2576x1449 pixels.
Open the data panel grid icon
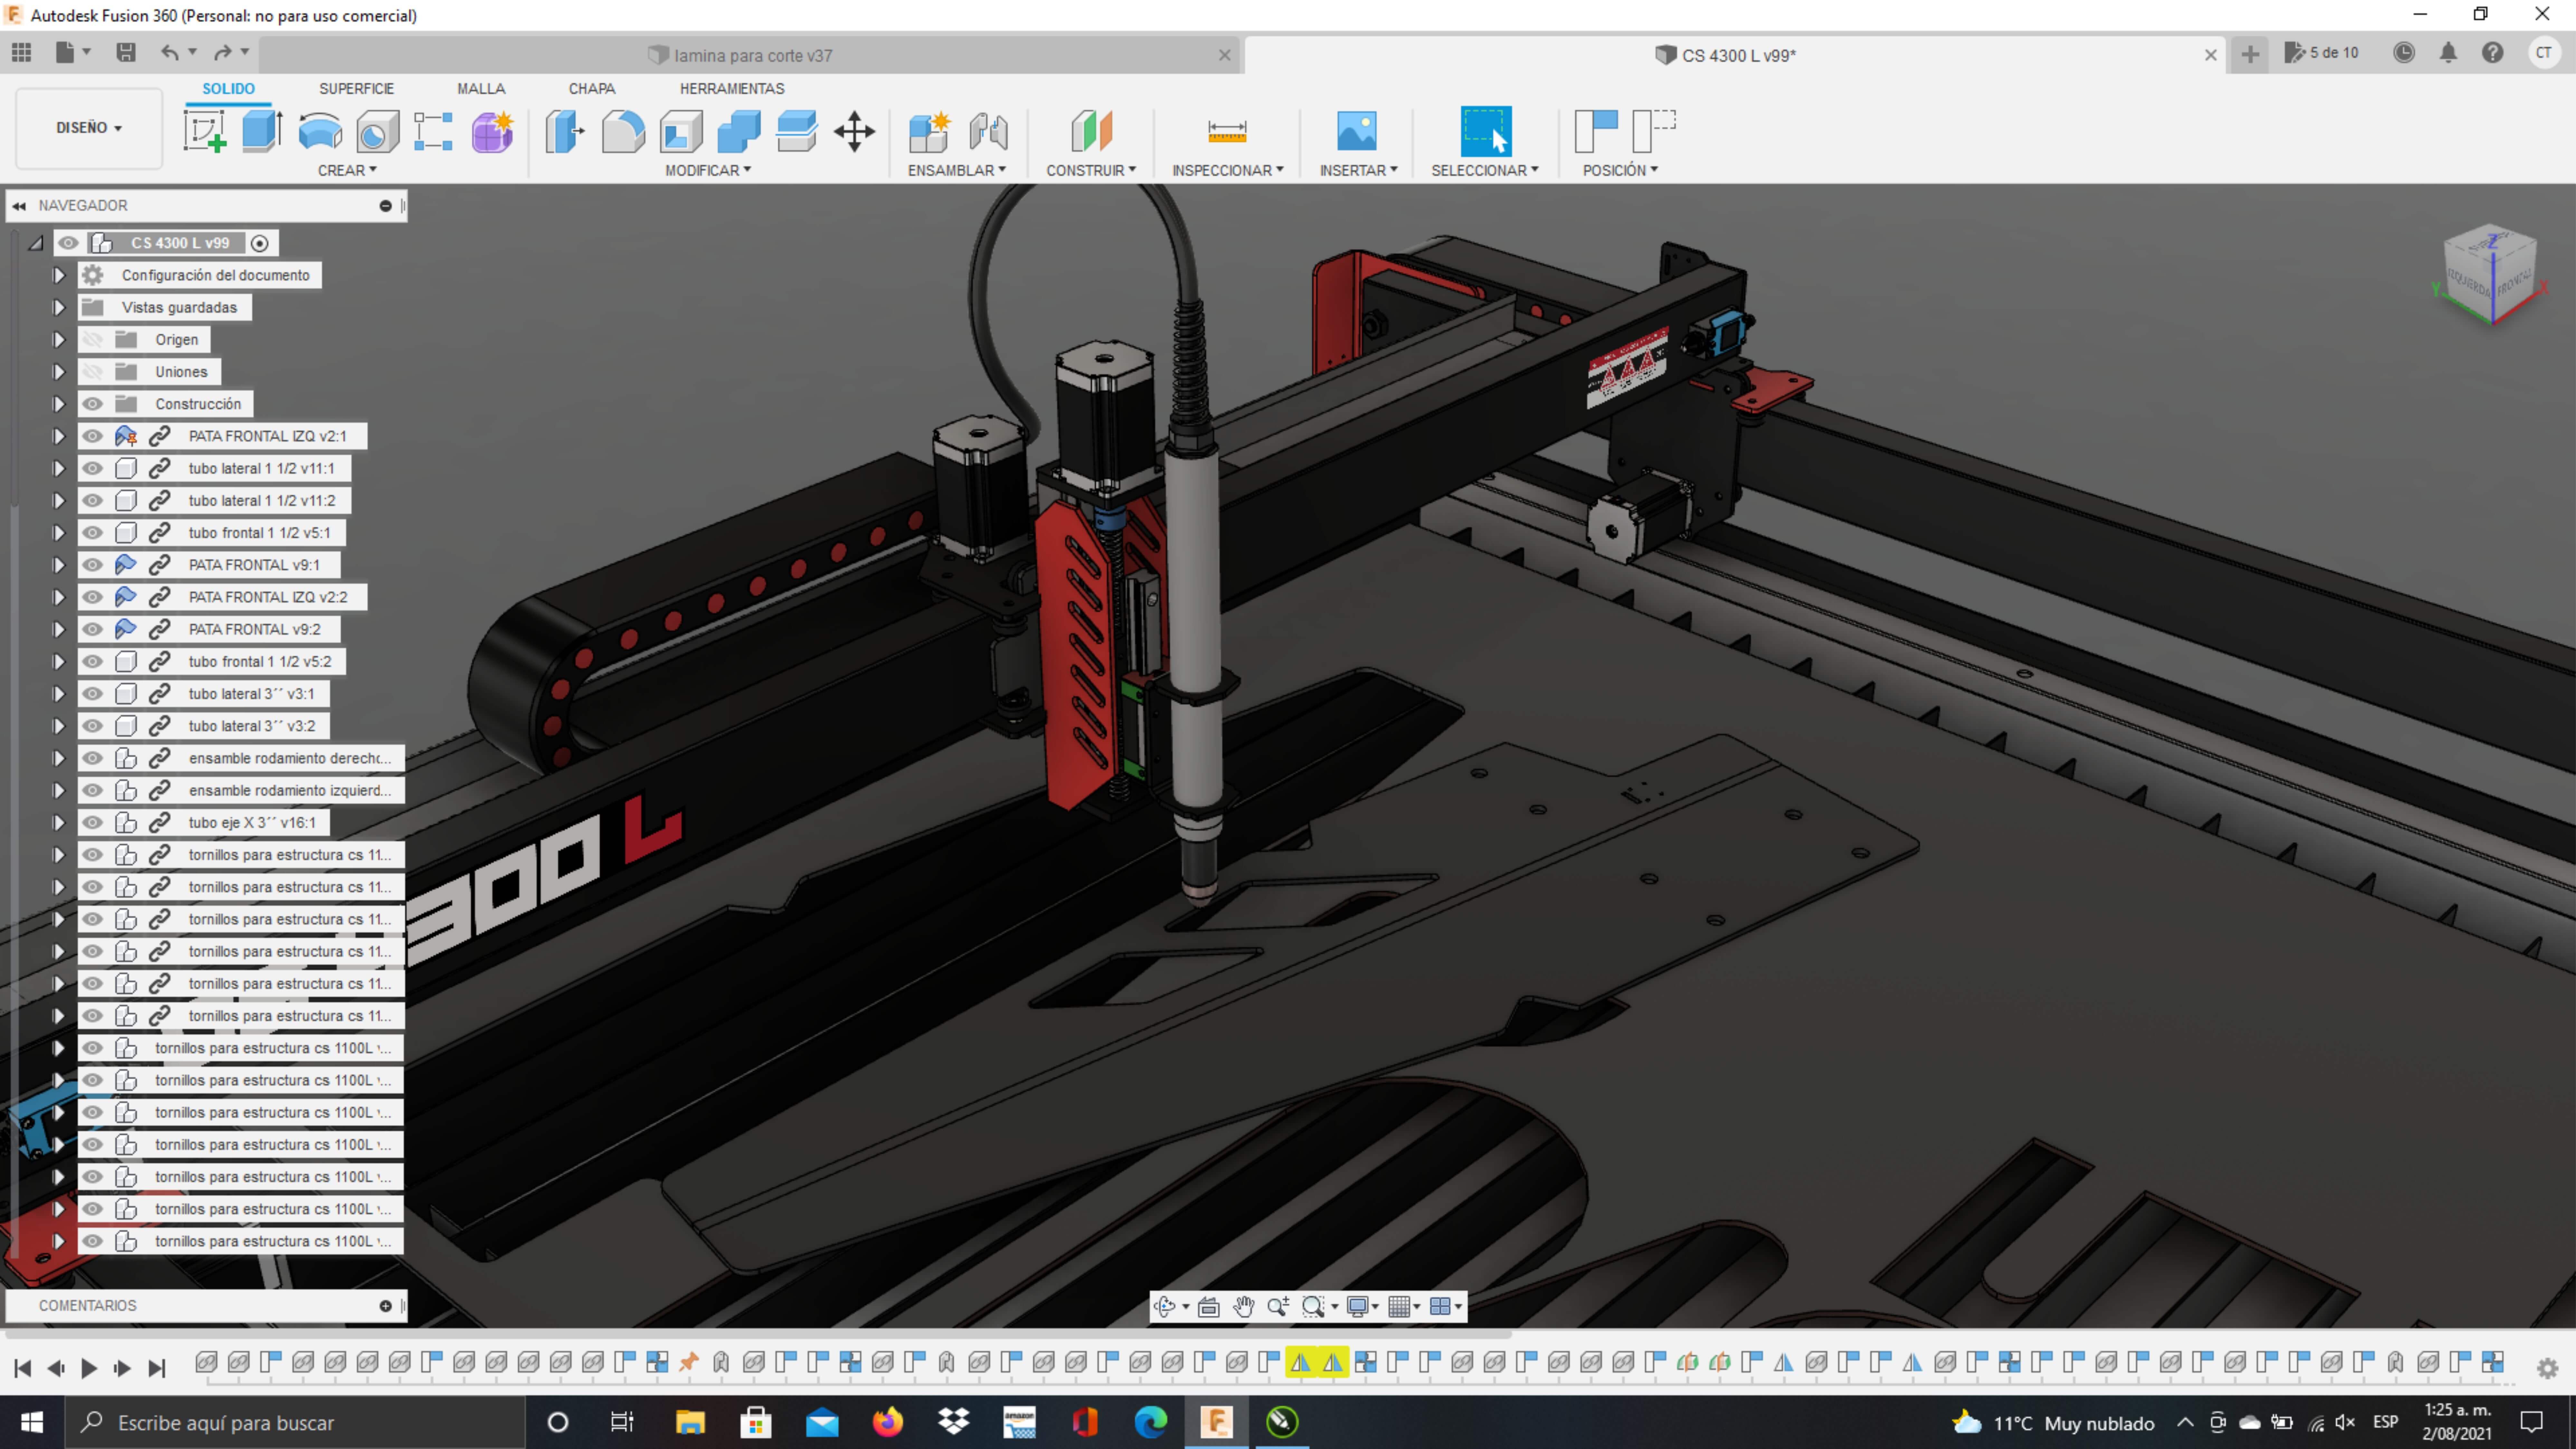tap(21, 53)
